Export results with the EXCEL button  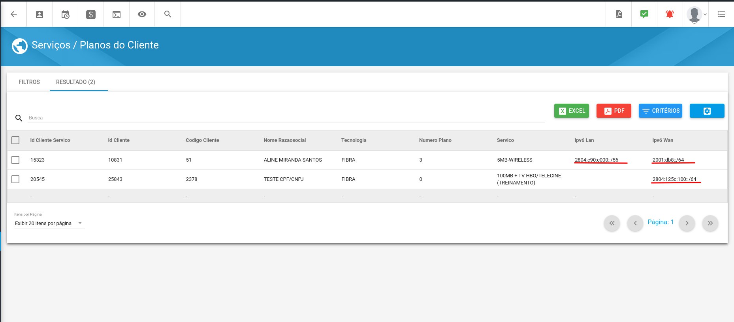[572, 111]
